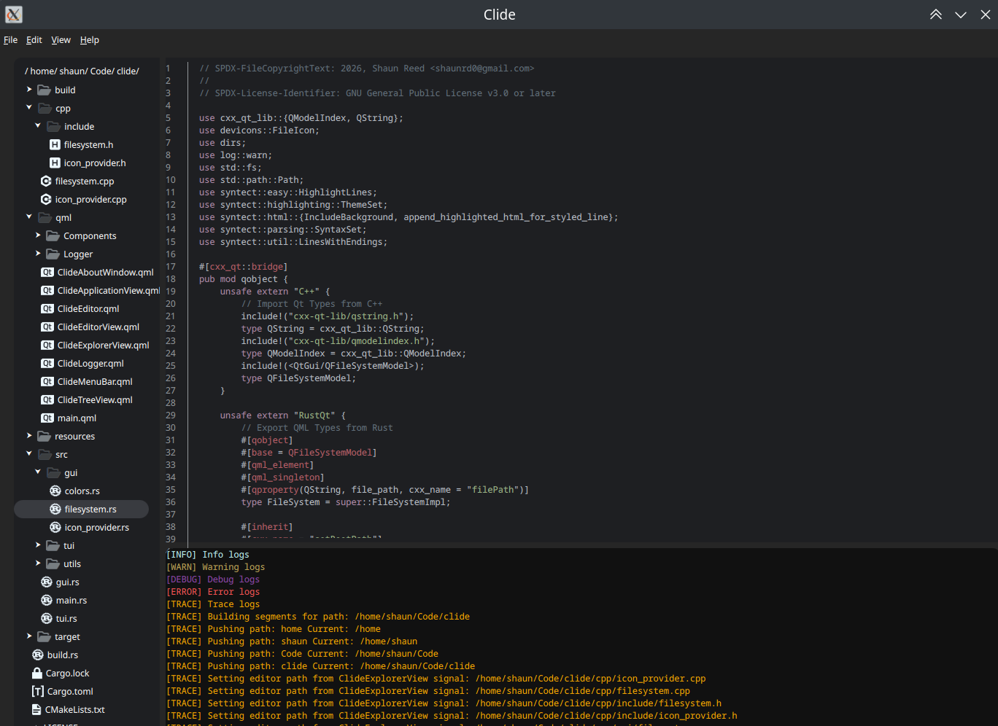The width and height of the screenshot is (998, 726).
Task: Collapse the cpp folder arrow
Action: pos(29,108)
